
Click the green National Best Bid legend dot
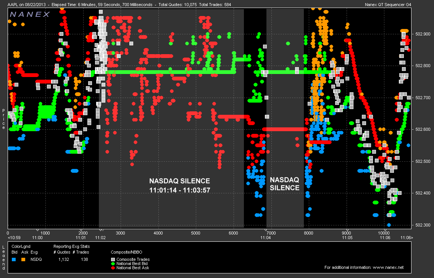tap(113, 264)
